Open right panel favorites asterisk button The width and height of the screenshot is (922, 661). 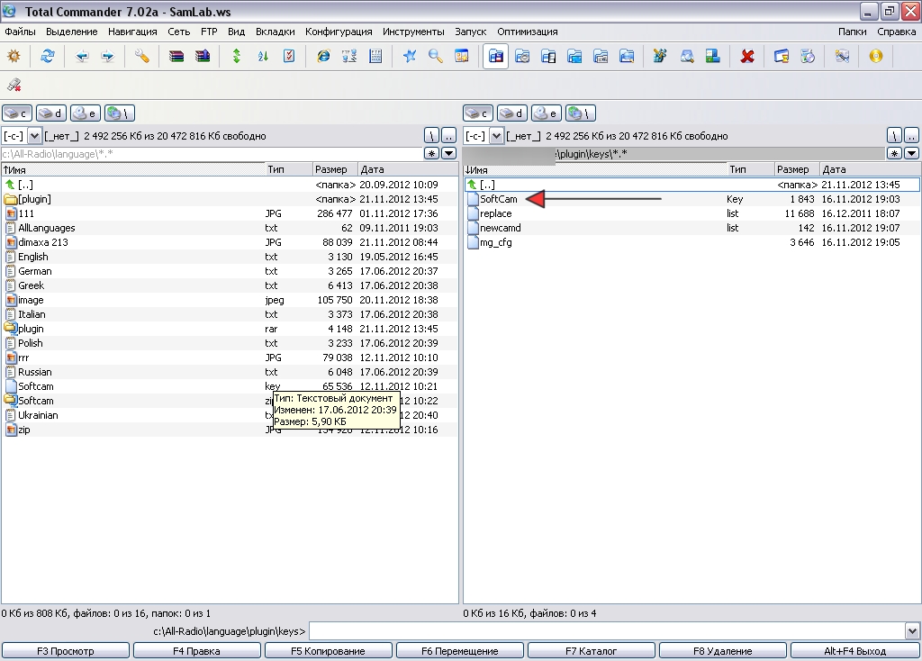click(894, 153)
